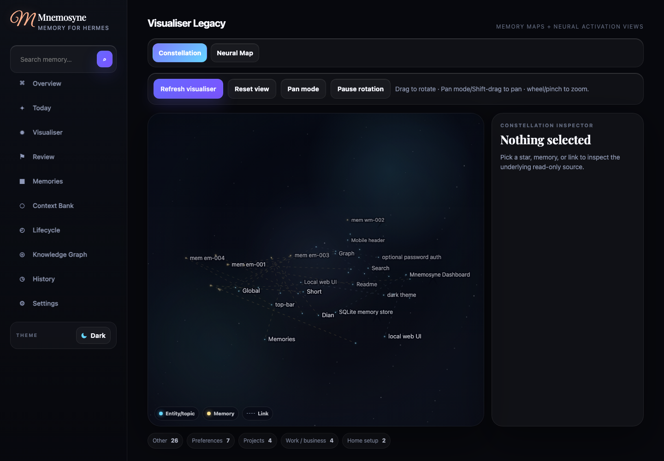The image size is (664, 461).
Task: Open the Lifecycle page
Action: (63, 230)
